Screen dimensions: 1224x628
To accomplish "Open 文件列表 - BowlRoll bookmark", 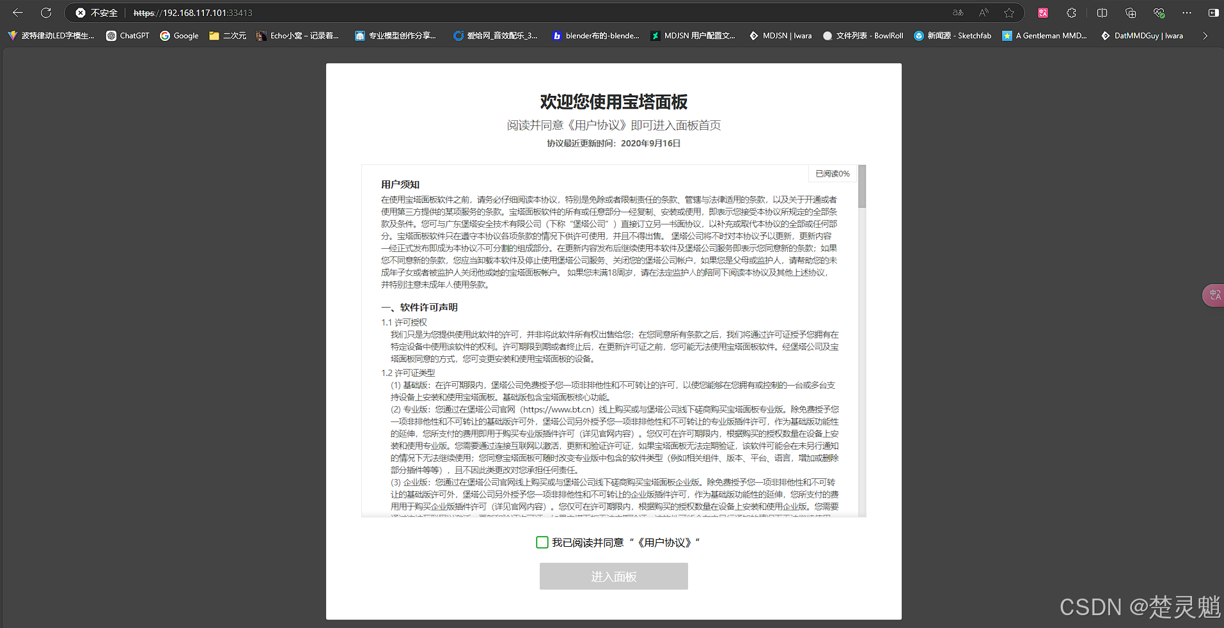I will click(x=863, y=36).
